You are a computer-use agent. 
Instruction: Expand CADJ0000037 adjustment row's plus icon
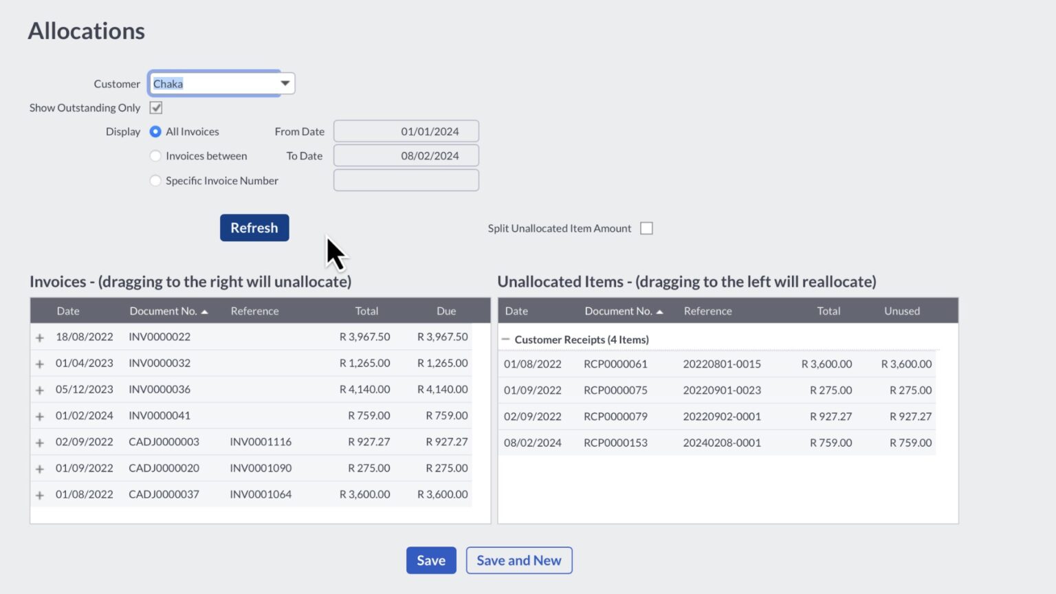click(39, 494)
